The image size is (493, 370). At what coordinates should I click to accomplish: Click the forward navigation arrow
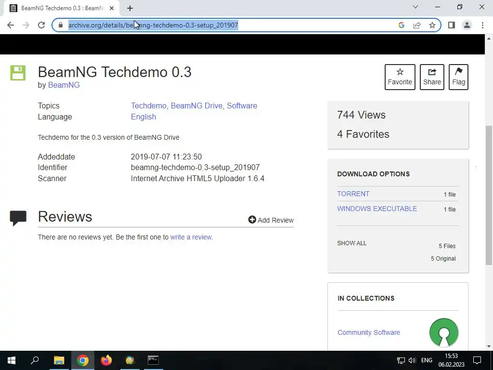pyautogui.click(x=26, y=25)
